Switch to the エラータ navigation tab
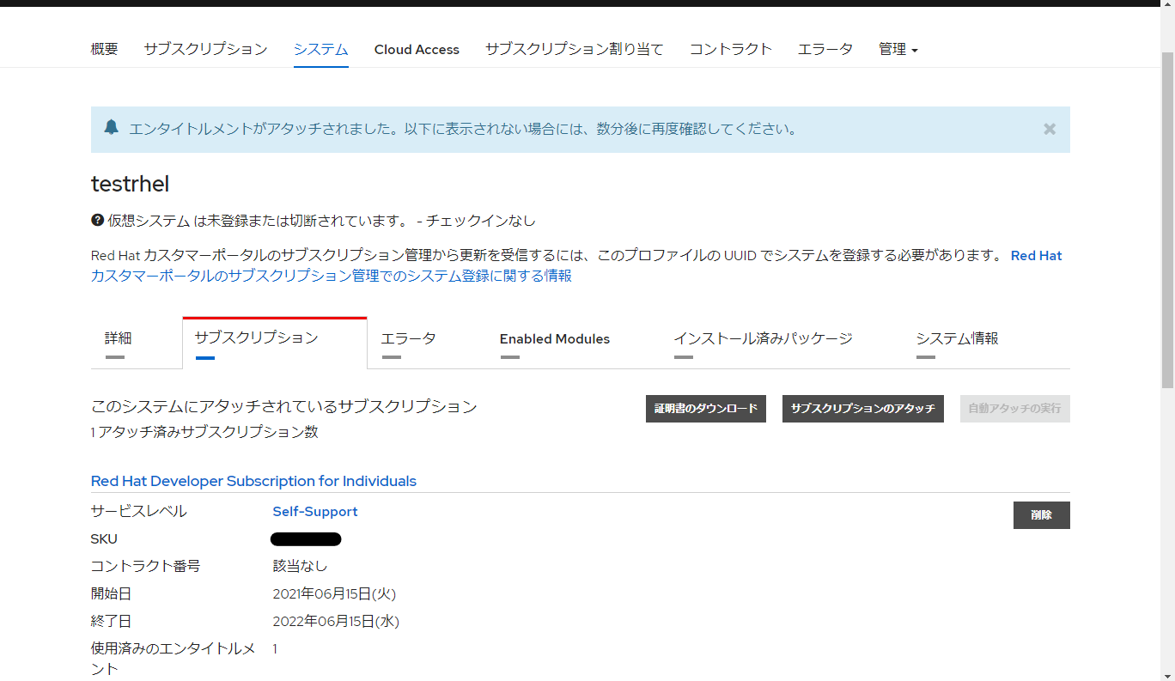This screenshot has width=1175, height=681. 825,49
